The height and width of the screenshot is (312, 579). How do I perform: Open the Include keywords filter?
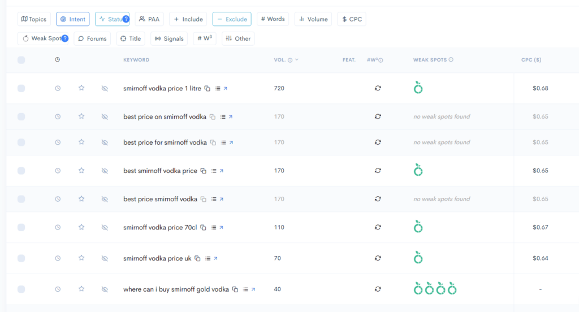(188, 19)
